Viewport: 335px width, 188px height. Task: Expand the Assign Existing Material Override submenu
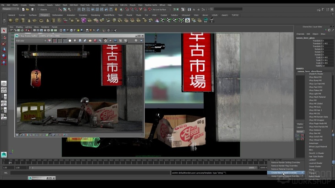[286, 176]
